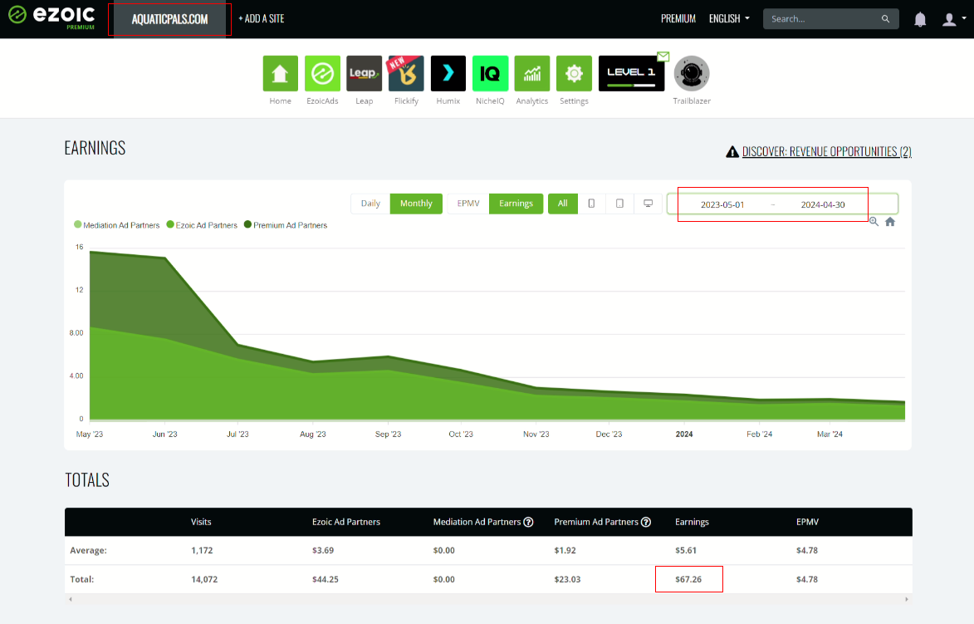Select the total earnings value $67.26
974x624 pixels.
coord(688,579)
